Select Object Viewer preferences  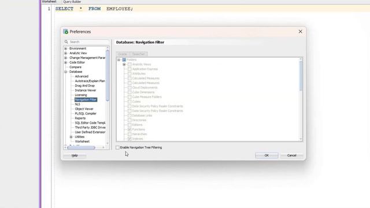pos(84,109)
